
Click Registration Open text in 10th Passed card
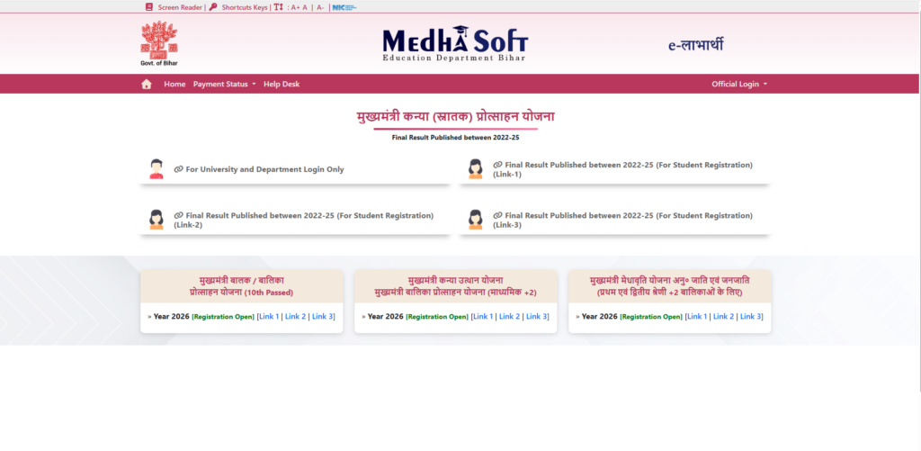[x=223, y=317]
